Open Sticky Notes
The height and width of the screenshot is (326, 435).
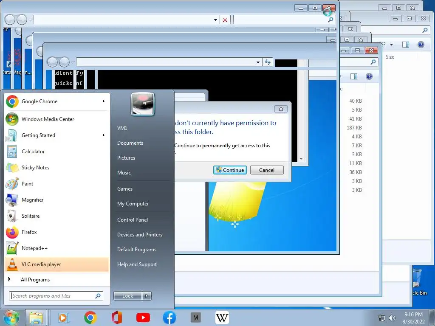[x=57, y=167]
